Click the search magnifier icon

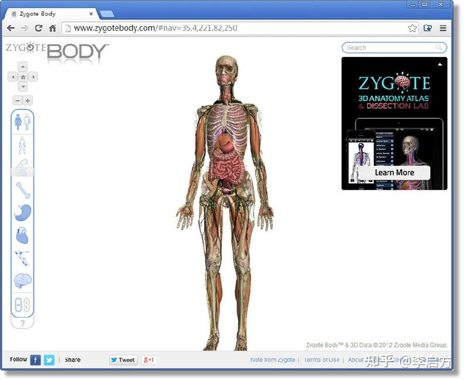(439, 48)
